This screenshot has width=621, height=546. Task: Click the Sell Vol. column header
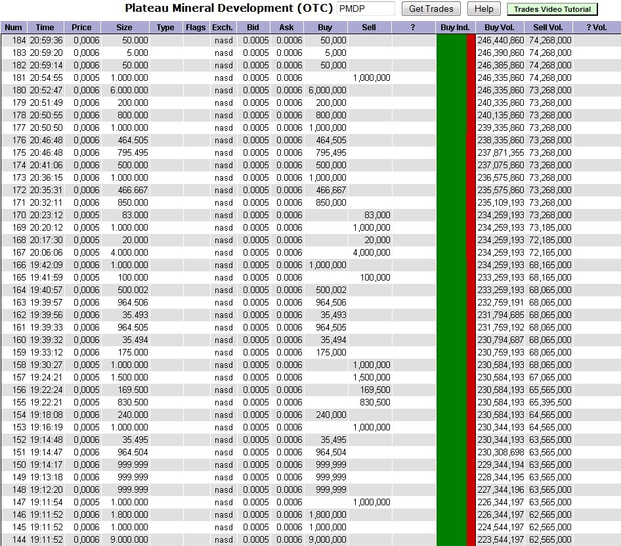[x=548, y=28]
